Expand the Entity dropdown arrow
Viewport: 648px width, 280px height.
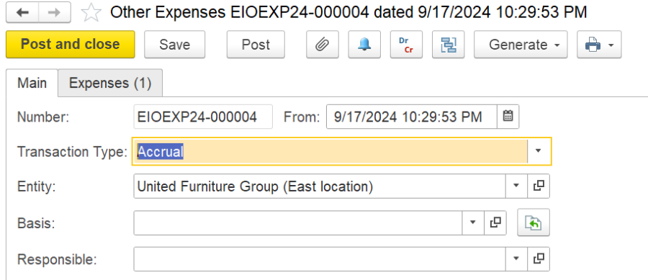pyautogui.click(x=516, y=186)
